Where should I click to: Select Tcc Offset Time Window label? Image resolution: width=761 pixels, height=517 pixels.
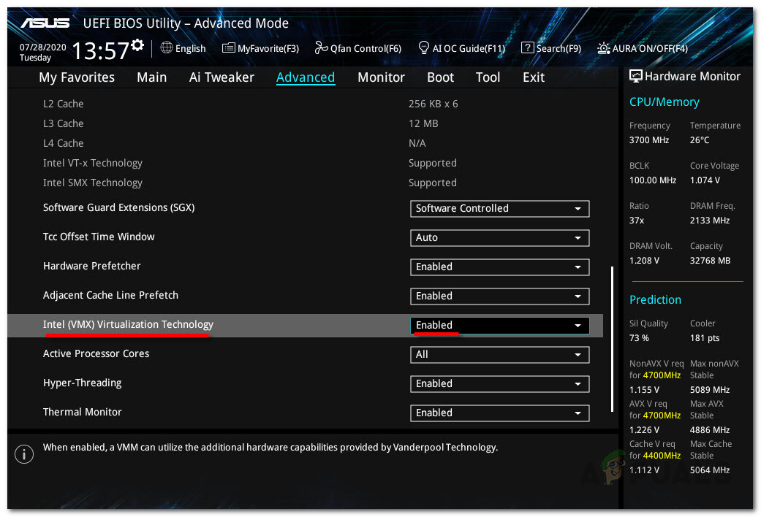[99, 237]
